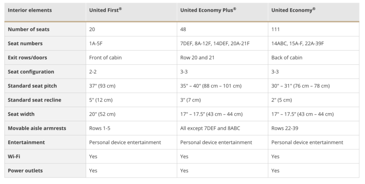Click the Standard seat pitch label

(x=33, y=86)
